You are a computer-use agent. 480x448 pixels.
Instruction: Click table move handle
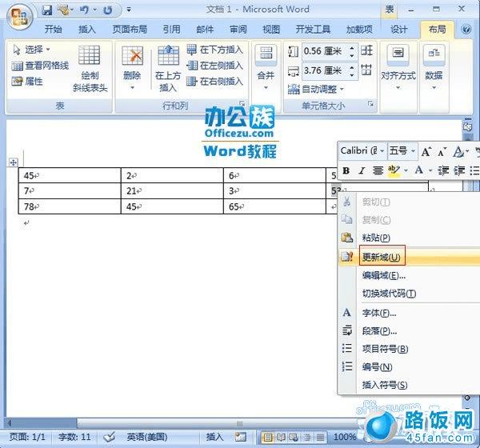pos(13,162)
